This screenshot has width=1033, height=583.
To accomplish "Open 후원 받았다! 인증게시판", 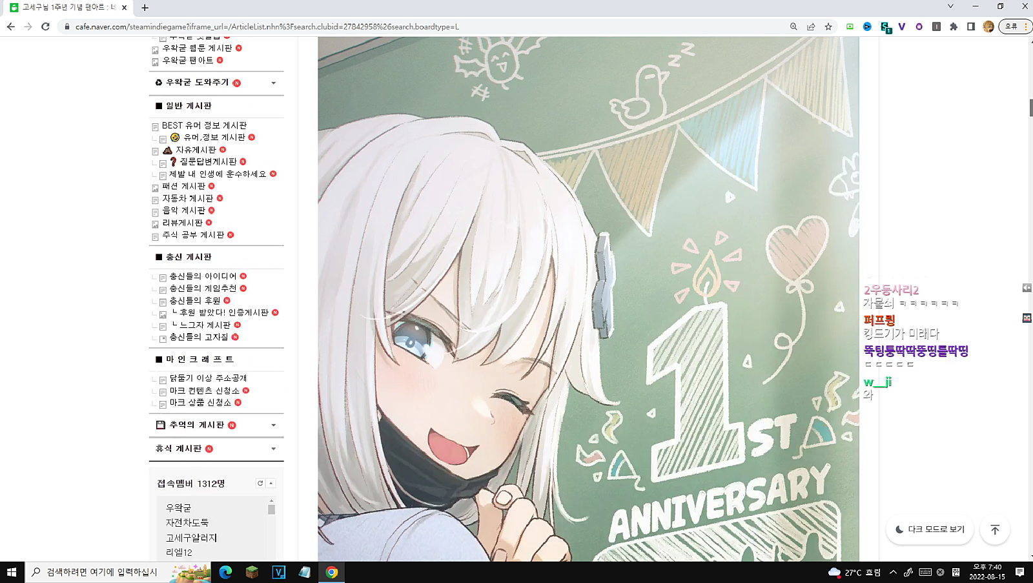I will [224, 312].
